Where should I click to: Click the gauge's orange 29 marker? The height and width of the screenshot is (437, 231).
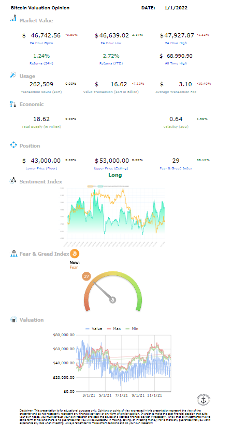86,276
